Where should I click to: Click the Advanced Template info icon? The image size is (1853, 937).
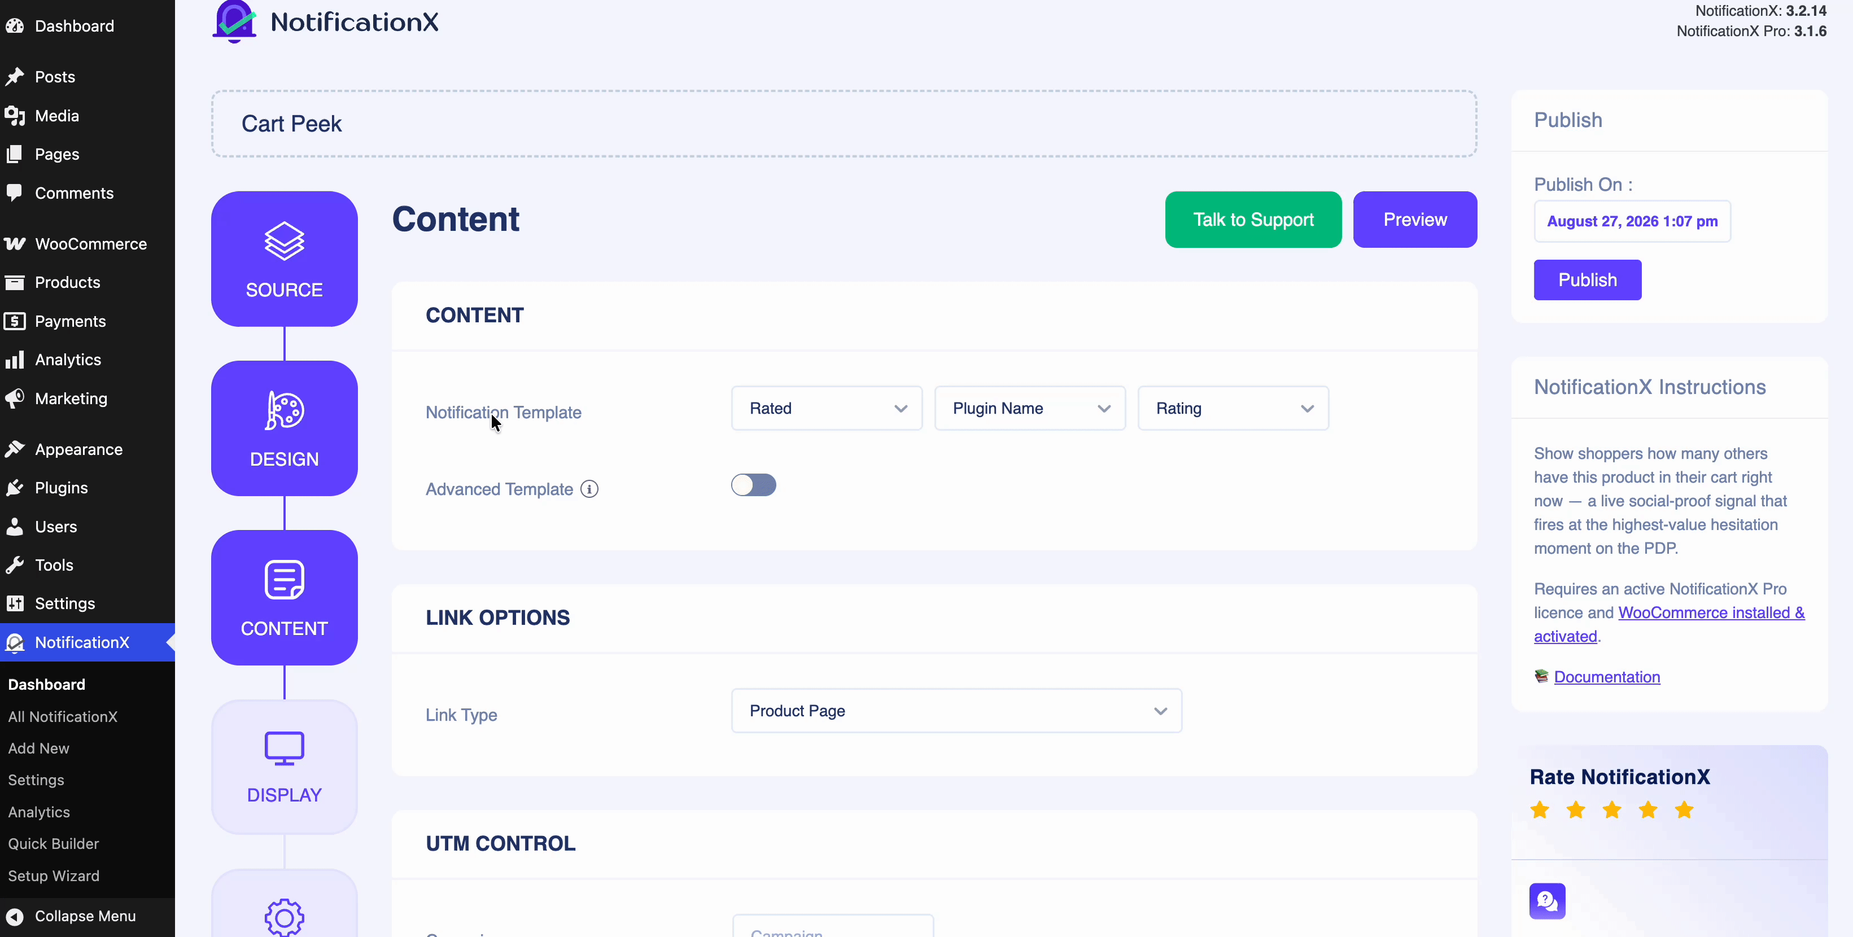coord(589,489)
